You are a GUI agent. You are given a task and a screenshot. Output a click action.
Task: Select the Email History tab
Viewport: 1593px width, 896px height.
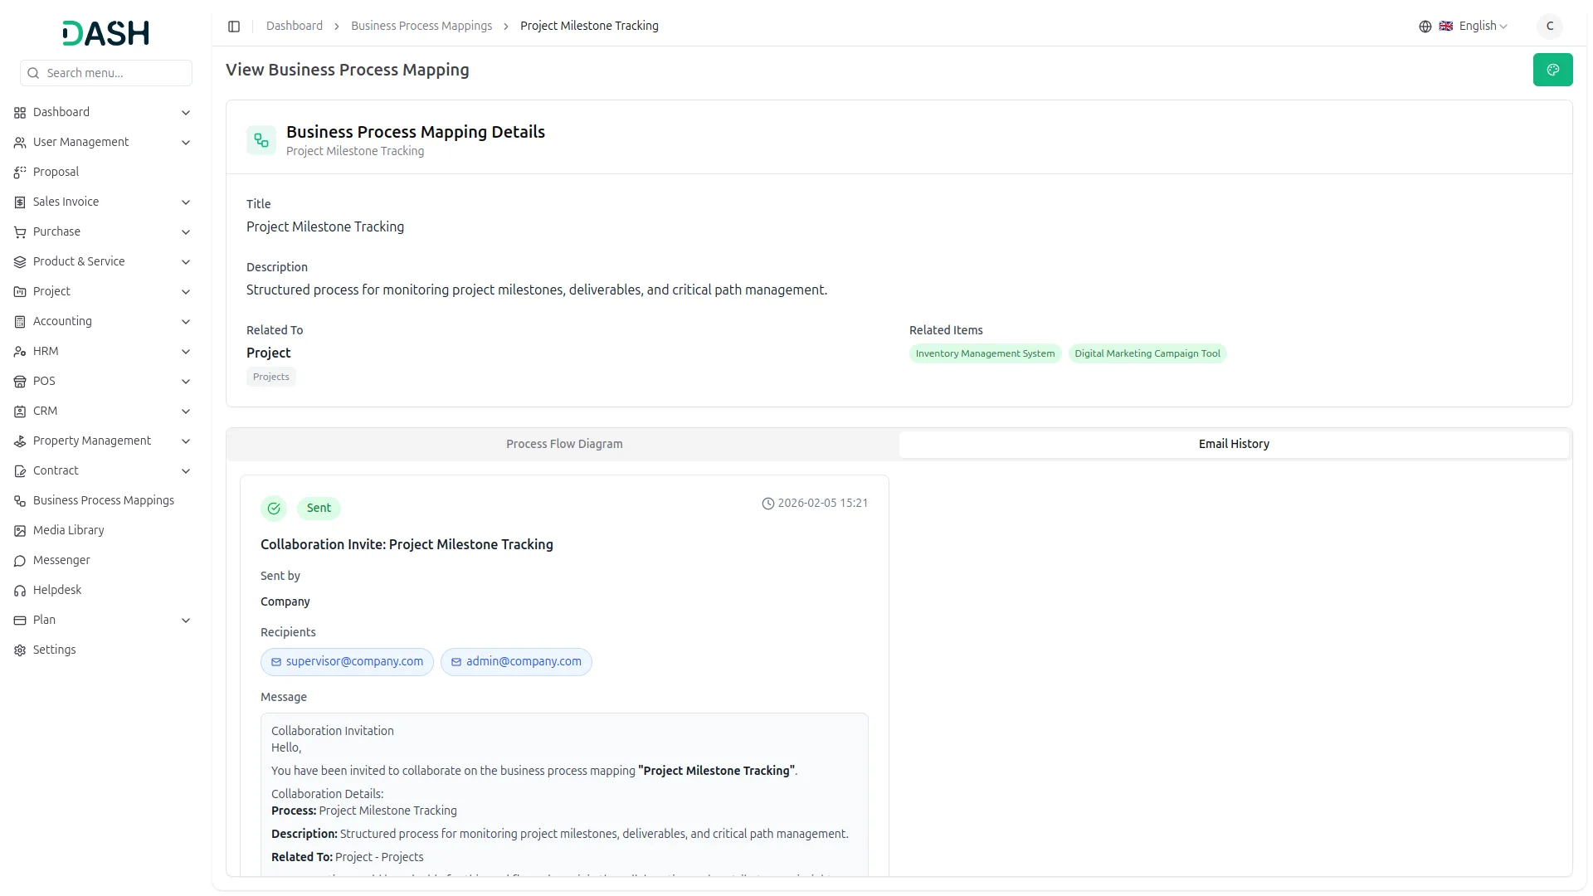[1233, 445]
